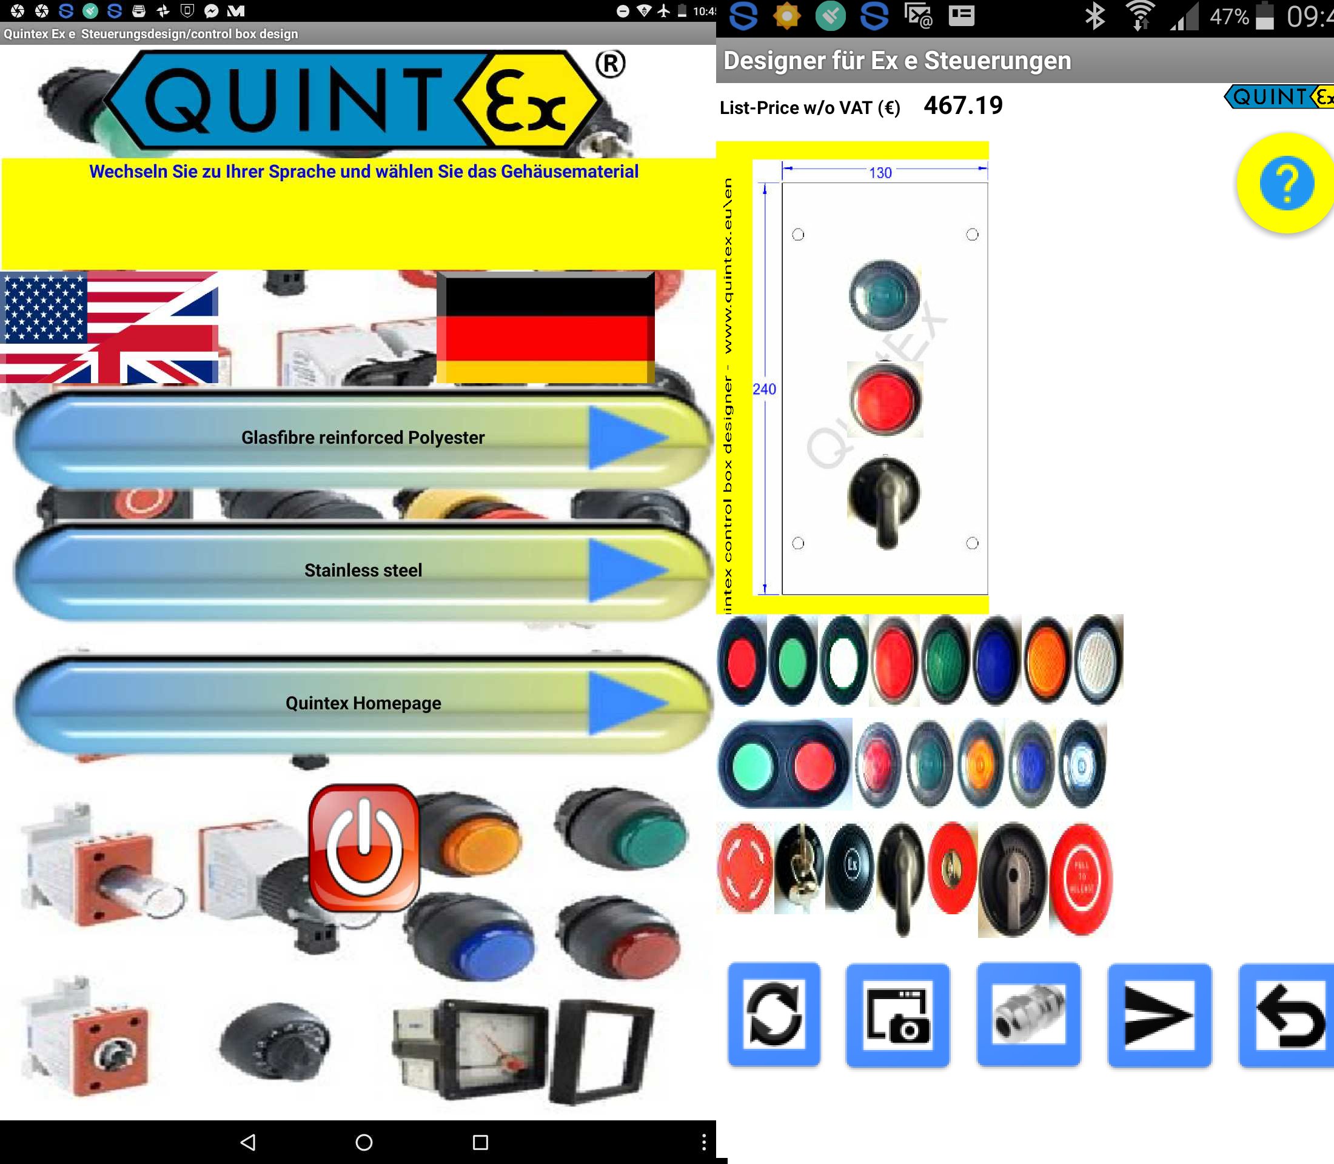1334x1164 pixels.
Task: Tap the red power exit button
Action: coord(364,847)
